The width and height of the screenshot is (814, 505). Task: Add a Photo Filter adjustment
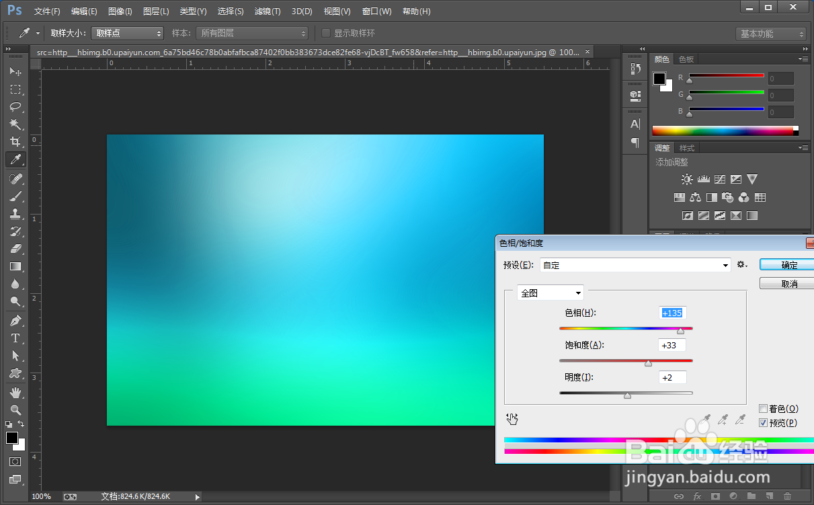[x=727, y=198]
